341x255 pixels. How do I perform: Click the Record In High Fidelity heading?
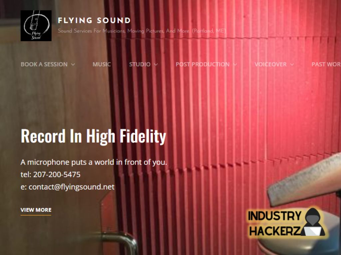[x=94, y=136]
